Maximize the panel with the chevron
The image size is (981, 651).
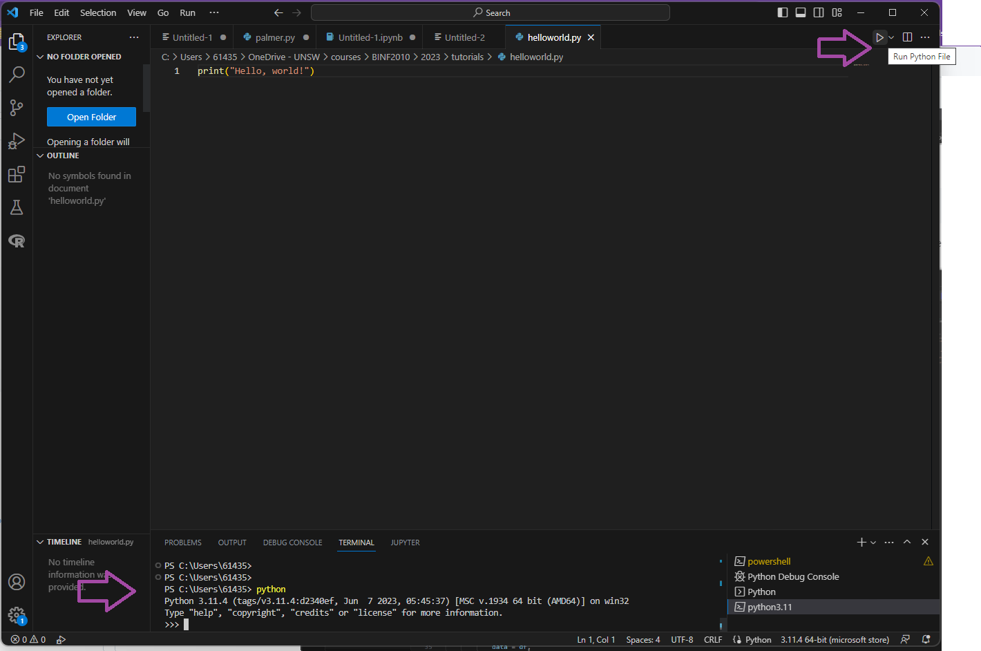coord(907,542)
